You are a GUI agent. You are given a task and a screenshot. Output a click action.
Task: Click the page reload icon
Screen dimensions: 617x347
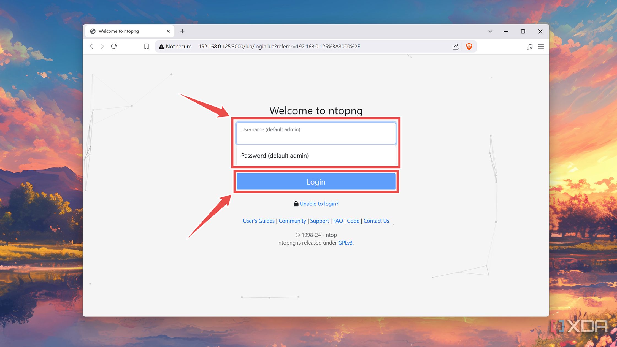[x=114, y=46]
